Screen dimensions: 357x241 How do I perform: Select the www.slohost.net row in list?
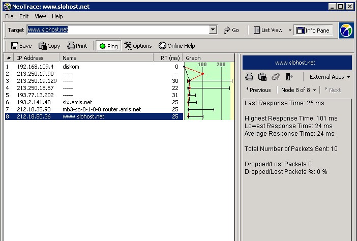(x=94, y=116)
